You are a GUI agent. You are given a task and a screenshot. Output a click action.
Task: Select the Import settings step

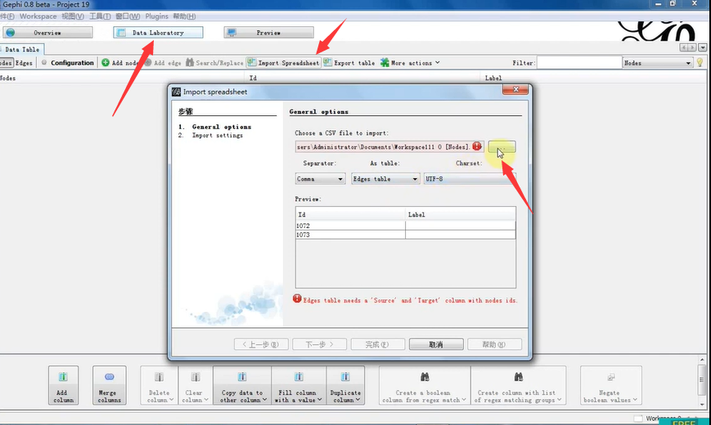point(217,136)
